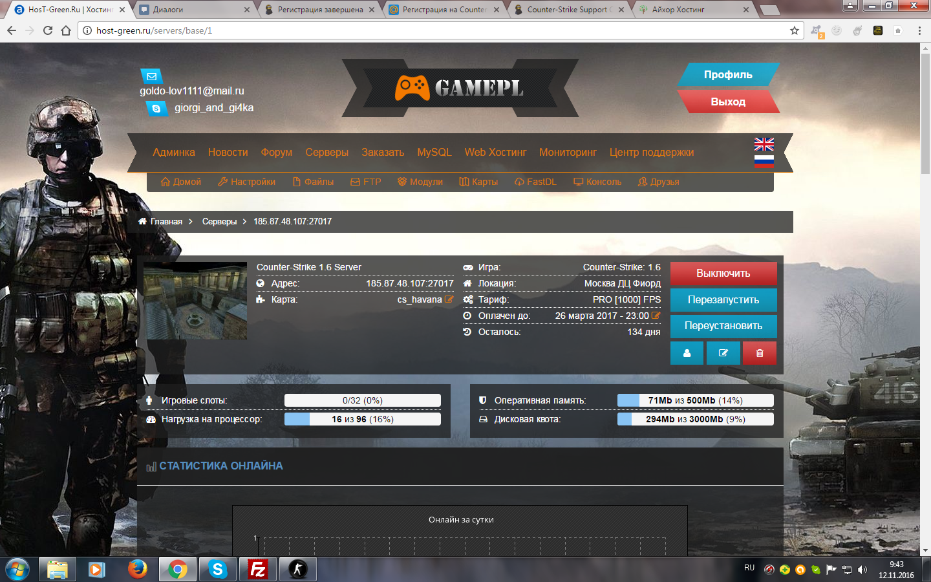Go back with browser back arrow
The height and width of the screenshot is (582, 931).
(x=12, y=30)
